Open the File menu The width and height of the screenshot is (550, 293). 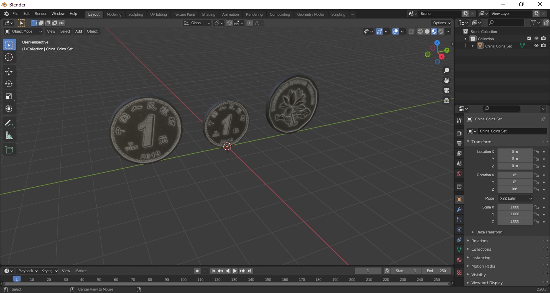[15, 14]
